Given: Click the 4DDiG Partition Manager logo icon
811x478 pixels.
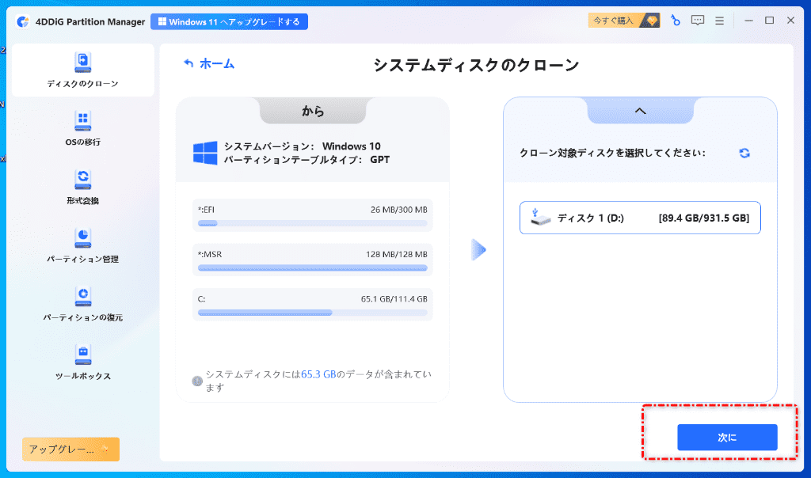Looking at the screenshot, I should 23,21.
